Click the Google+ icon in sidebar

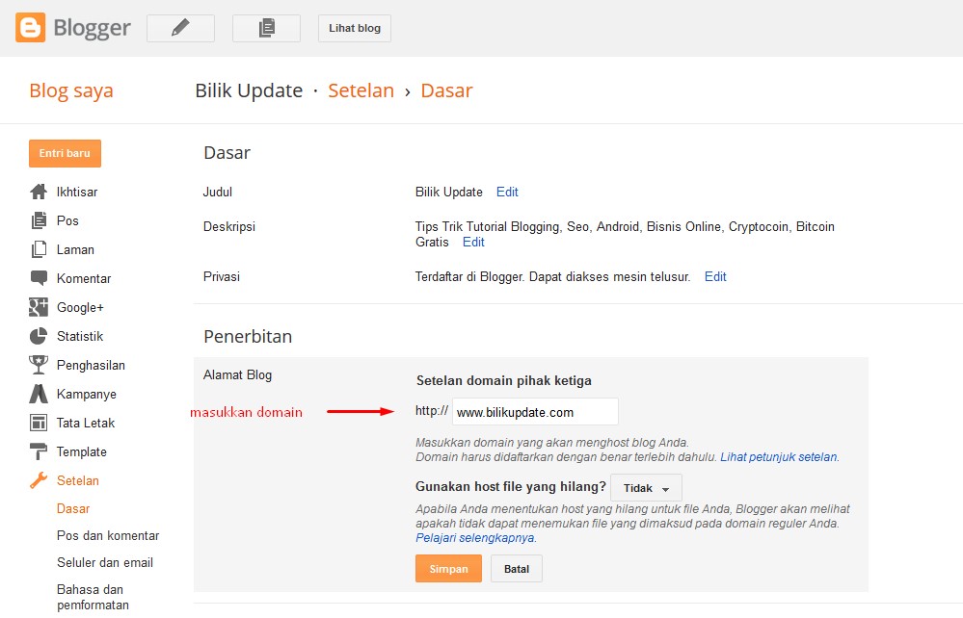click(39, 307)
